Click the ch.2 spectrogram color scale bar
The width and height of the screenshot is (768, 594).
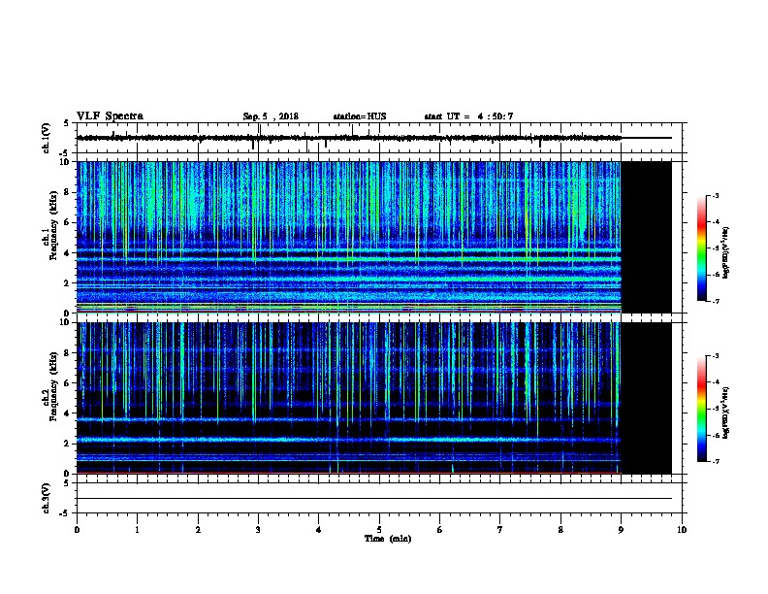coord(701,409)
